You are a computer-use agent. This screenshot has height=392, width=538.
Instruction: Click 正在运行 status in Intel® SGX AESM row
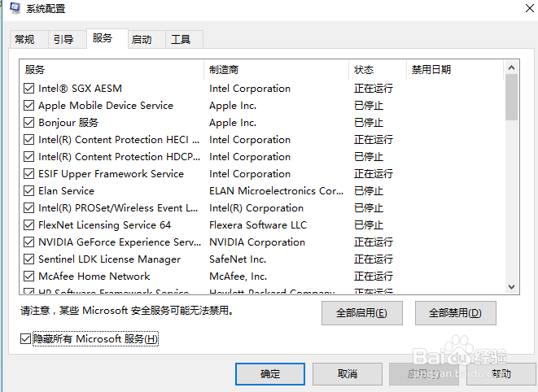(374, 89)
